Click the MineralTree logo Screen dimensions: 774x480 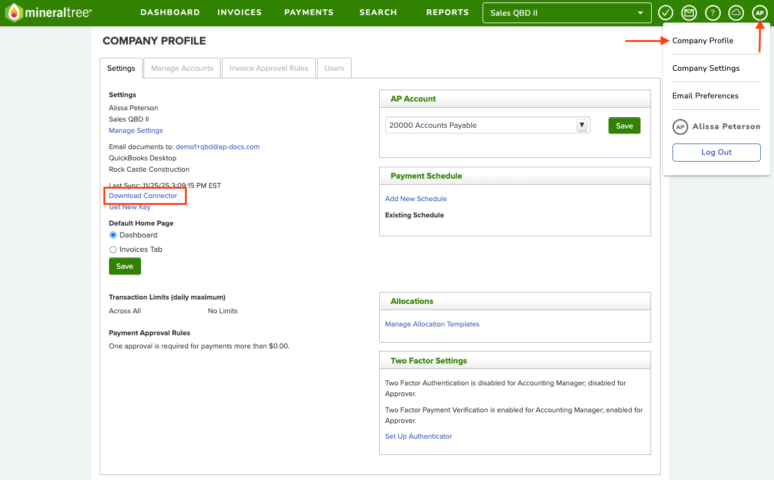48,13
